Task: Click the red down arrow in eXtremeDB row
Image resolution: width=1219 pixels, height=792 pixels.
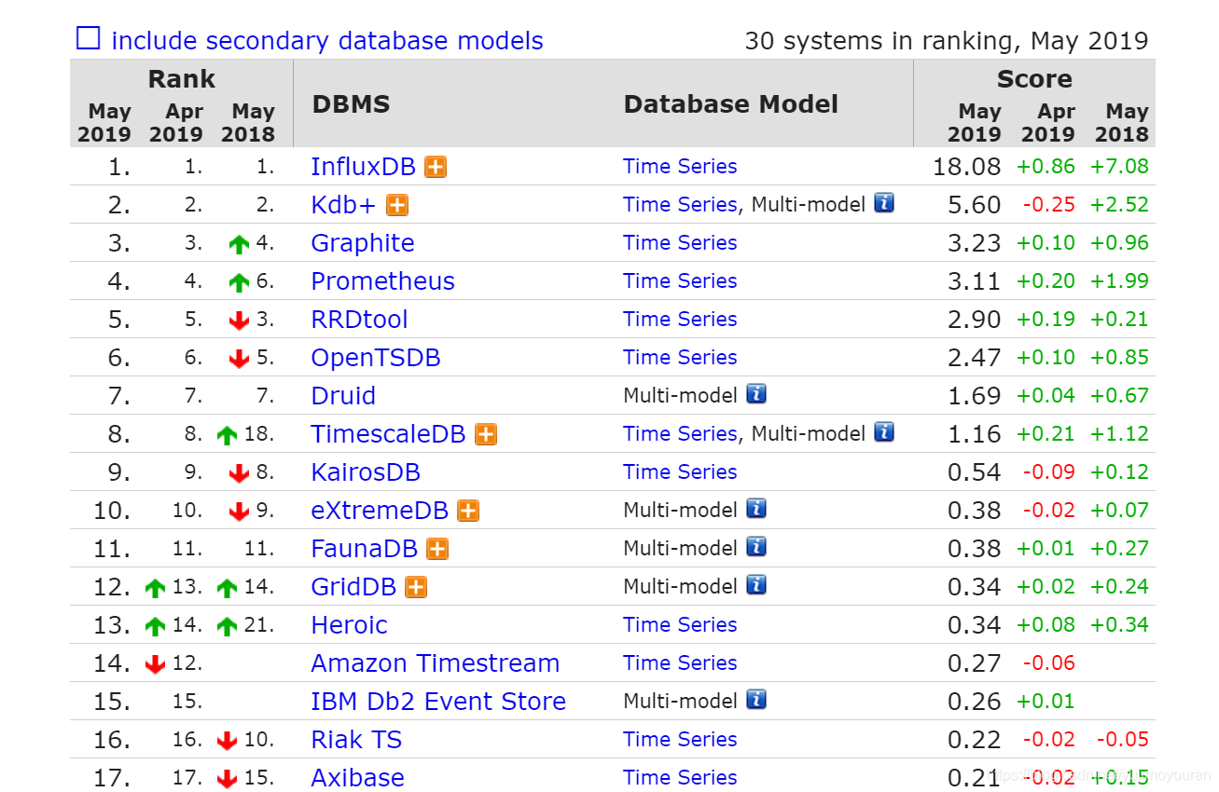Action: [x=239, y=512]
